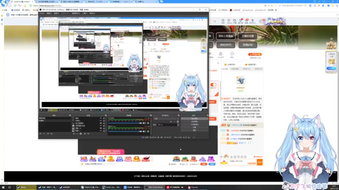Remove scene transition with minus icon
Viewport: 339px width, 190px height.
(174, 122)
